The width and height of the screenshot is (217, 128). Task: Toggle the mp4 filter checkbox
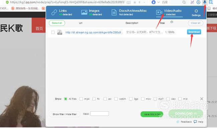point(81,99)
